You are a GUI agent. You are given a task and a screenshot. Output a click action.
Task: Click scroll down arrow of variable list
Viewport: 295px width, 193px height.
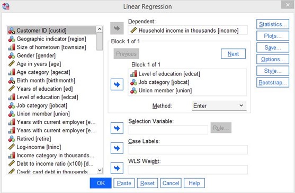click(x=100, y=170)
